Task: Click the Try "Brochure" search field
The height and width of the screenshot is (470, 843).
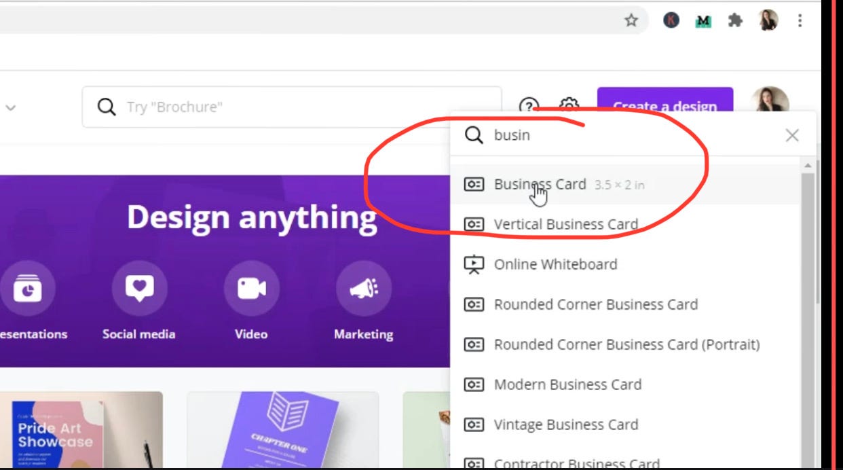Action: 292,107
